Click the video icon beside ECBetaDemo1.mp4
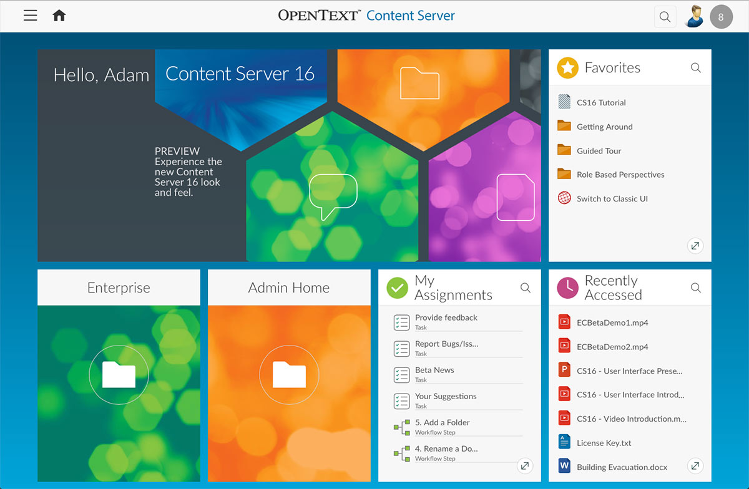Screen dimensions: 749x489 pyautogui.click(x=564, y=322)
